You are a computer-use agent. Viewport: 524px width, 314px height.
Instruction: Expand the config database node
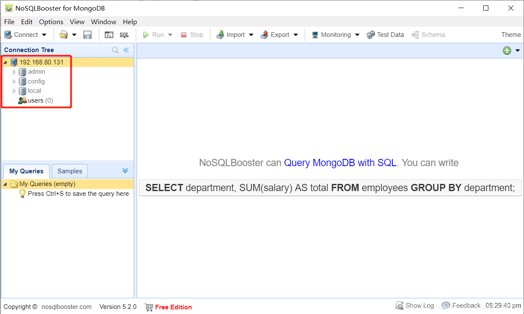click(14, 81)
